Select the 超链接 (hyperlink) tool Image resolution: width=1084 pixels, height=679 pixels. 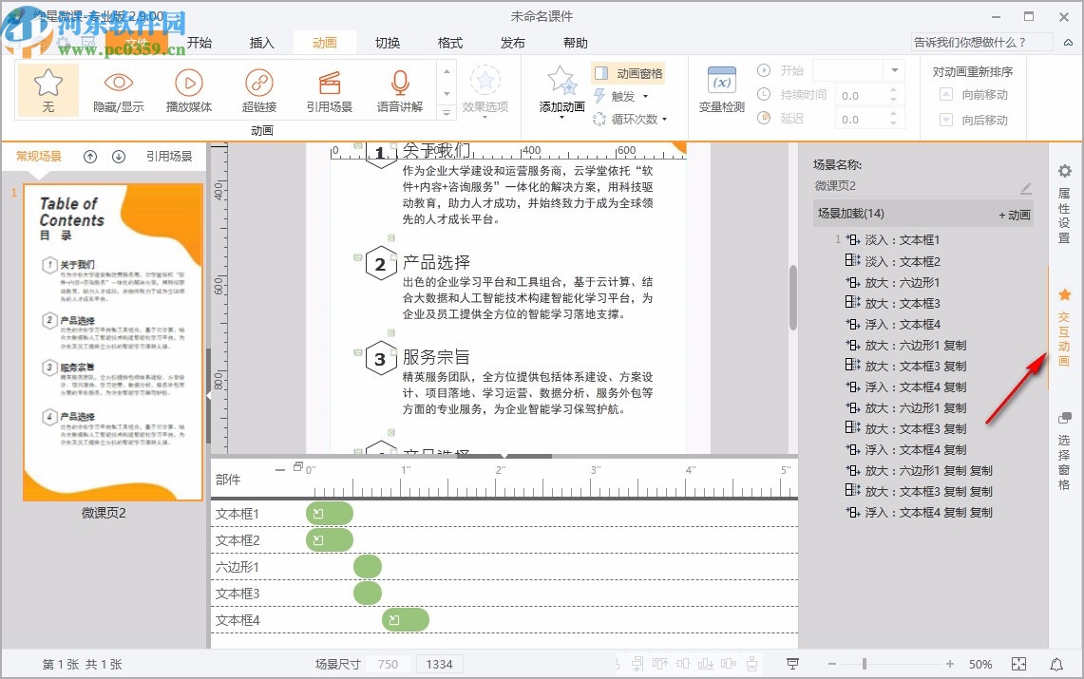coord(258,90)
